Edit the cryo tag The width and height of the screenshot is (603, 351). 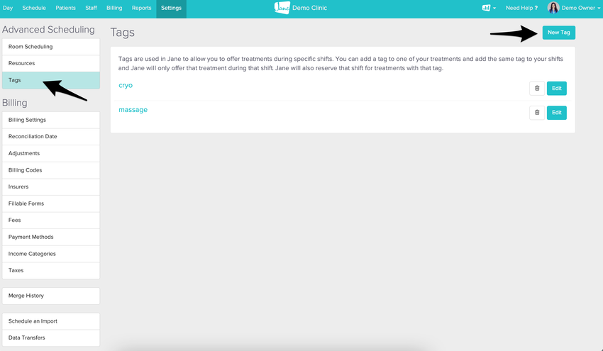(556, 89)
